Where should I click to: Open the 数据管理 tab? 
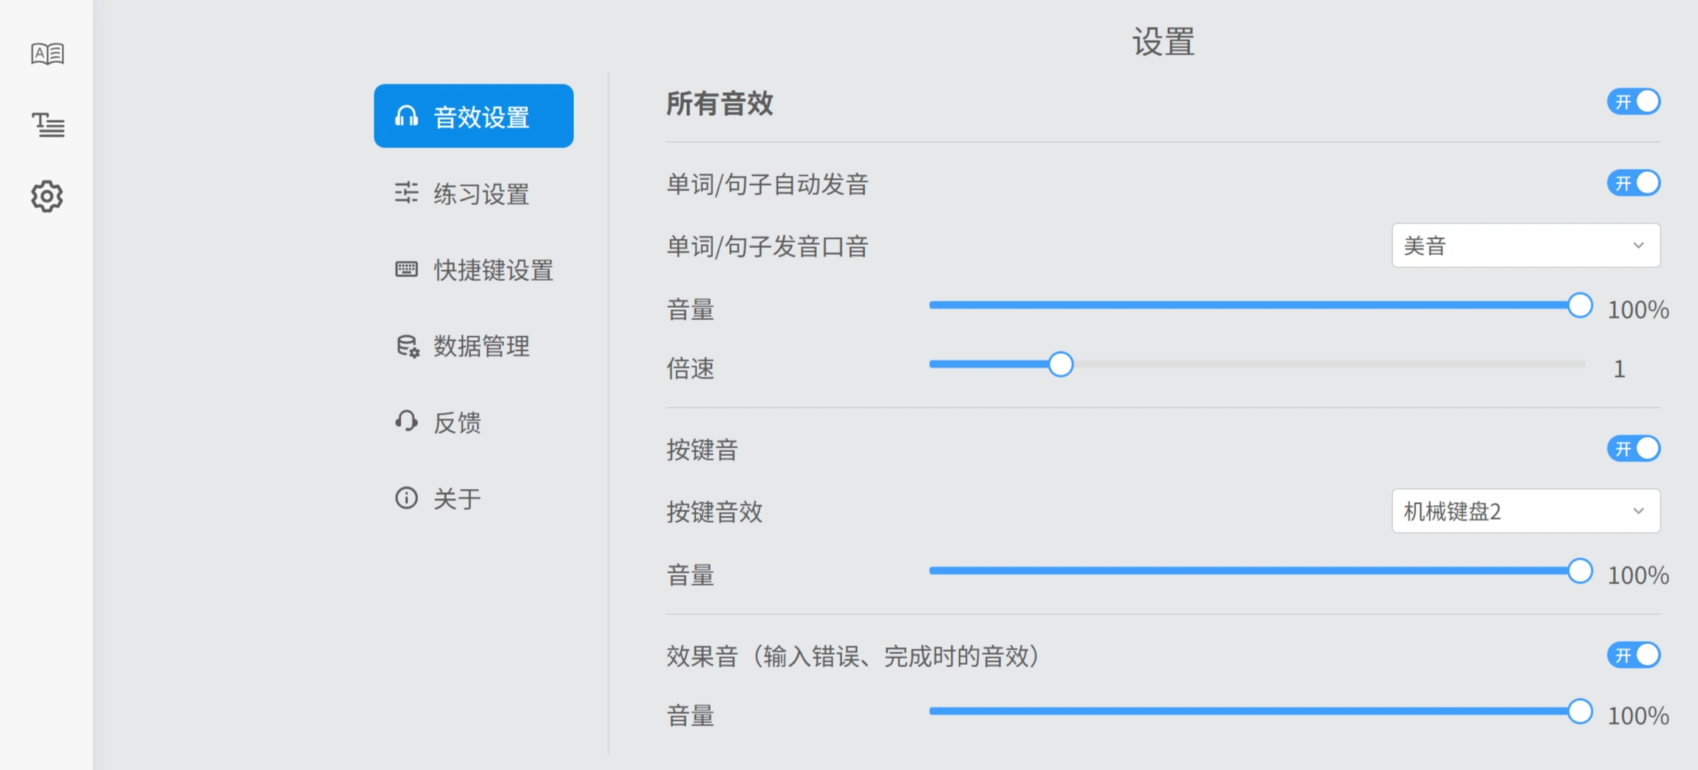pos(474,345)
